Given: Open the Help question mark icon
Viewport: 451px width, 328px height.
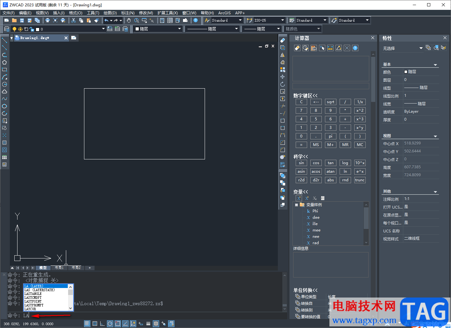Looking at the screenshot, I should pyautogui.click(x=195, y=20).
